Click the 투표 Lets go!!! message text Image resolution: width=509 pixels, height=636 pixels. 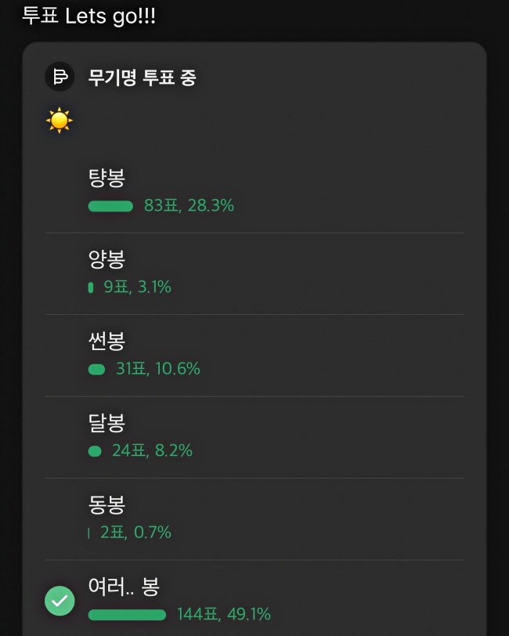point(88,16)
